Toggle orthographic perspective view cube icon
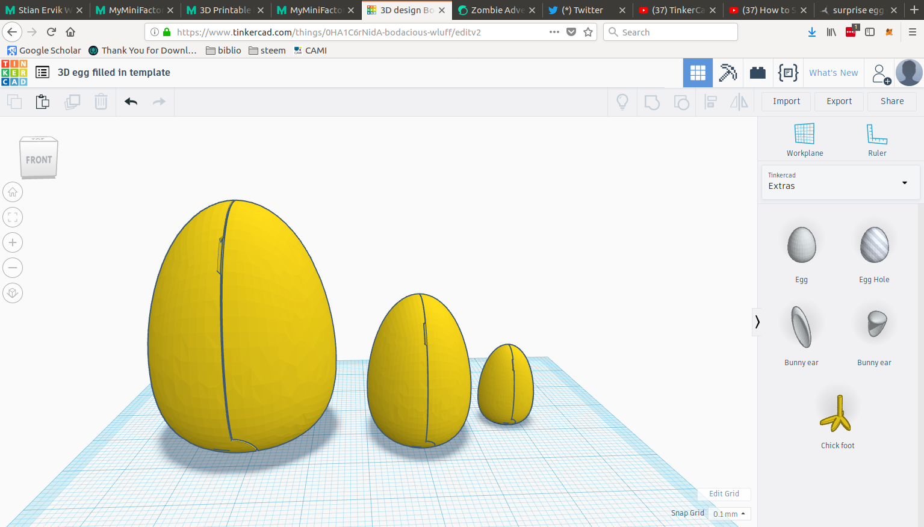 coord(13,294)
